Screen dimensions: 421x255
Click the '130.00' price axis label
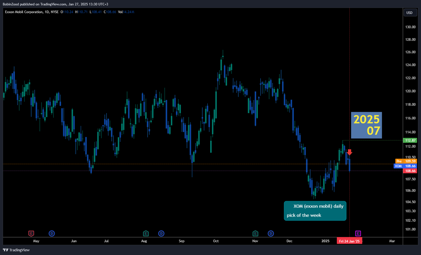(410, 27)
